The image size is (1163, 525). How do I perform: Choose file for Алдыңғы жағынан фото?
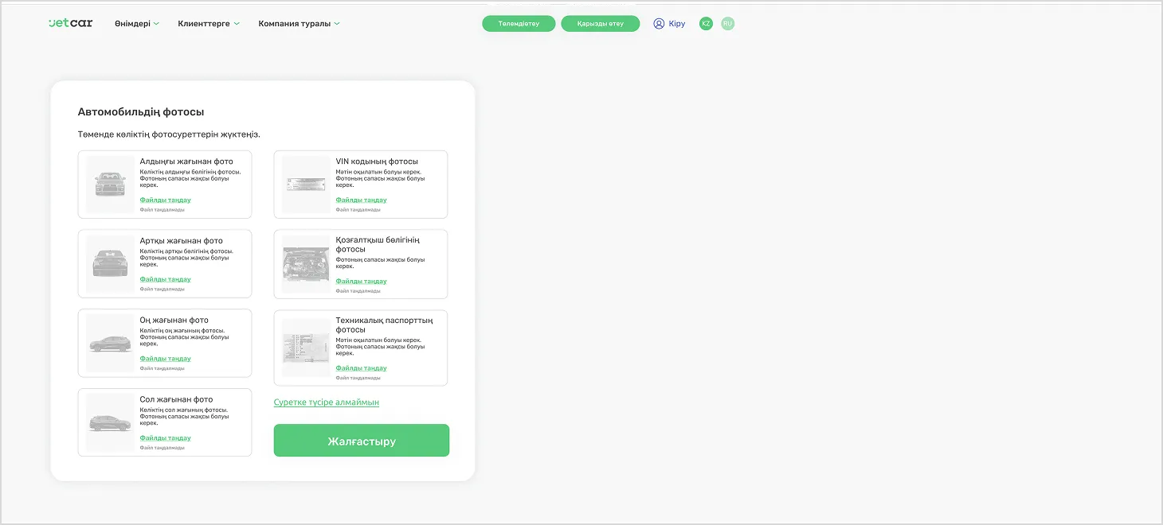click(165, 200)
